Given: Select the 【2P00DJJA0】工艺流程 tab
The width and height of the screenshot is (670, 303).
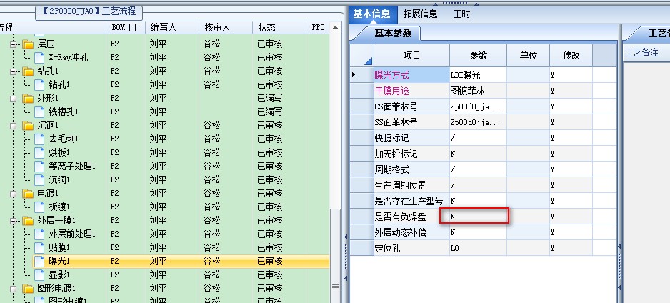Looking at the screenshot, I should coord(89,11).
